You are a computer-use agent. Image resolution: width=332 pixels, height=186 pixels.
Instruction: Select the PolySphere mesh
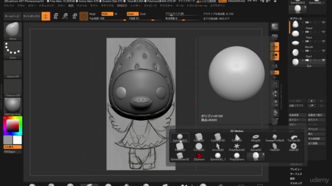pos(237,157)
